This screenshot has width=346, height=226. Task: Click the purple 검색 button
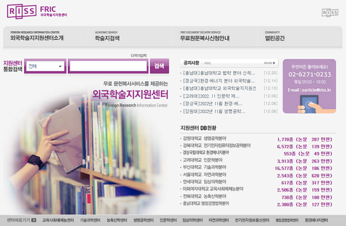pos(159,66)
